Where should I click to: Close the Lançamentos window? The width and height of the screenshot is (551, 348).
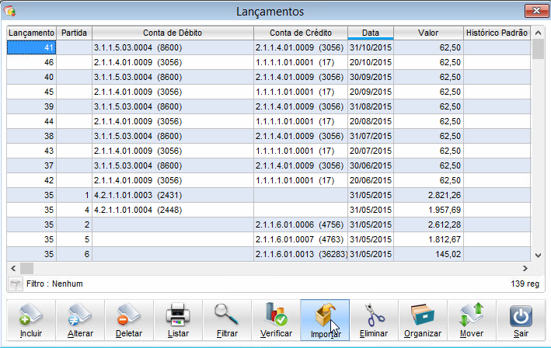click(532, 12)
